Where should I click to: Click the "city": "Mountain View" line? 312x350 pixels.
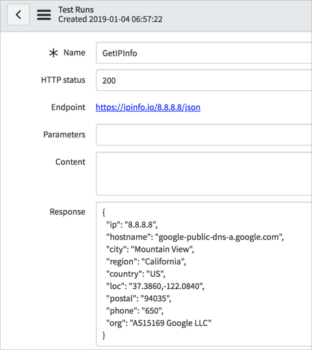pos(150,250)
